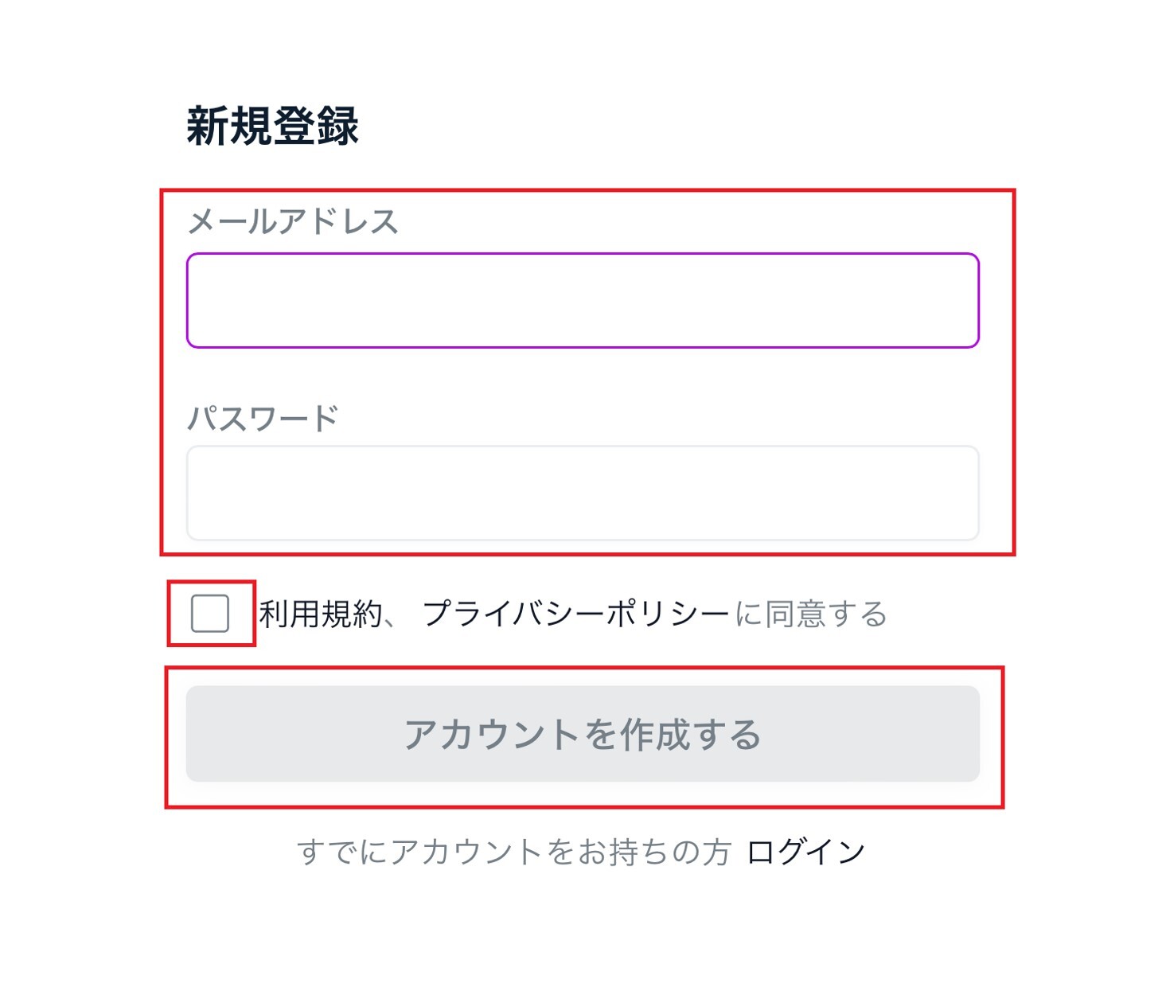This screenshot has height=991, width=1162.
Task: Submit the registration form
Action: click(581, 734)
